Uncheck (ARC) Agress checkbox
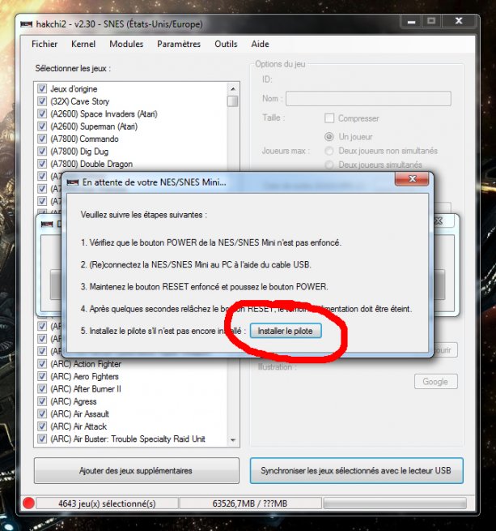Screen dimensions: 496x531 click(x=42, y=401)
